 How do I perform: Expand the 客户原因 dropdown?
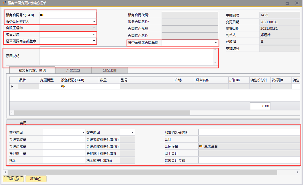(x=132, y=132)
